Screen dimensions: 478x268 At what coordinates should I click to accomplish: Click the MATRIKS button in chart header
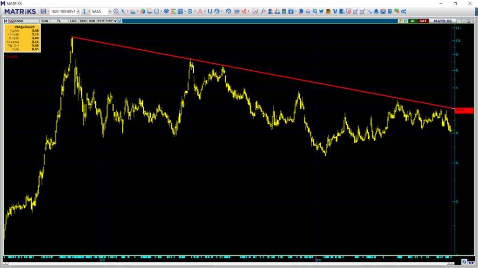pyautogui.click(x=443, y=21)
